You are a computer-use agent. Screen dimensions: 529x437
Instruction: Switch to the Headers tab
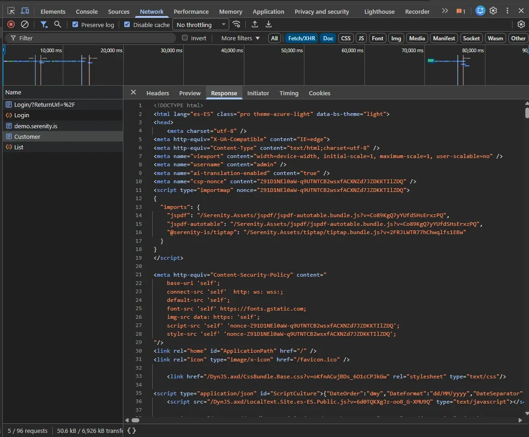click(158, 93)
